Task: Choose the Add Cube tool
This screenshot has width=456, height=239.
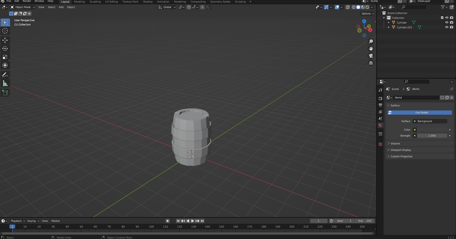Action: point(5,93)
